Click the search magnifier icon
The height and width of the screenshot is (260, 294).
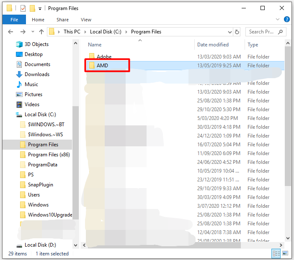click(x=280, y=32)
